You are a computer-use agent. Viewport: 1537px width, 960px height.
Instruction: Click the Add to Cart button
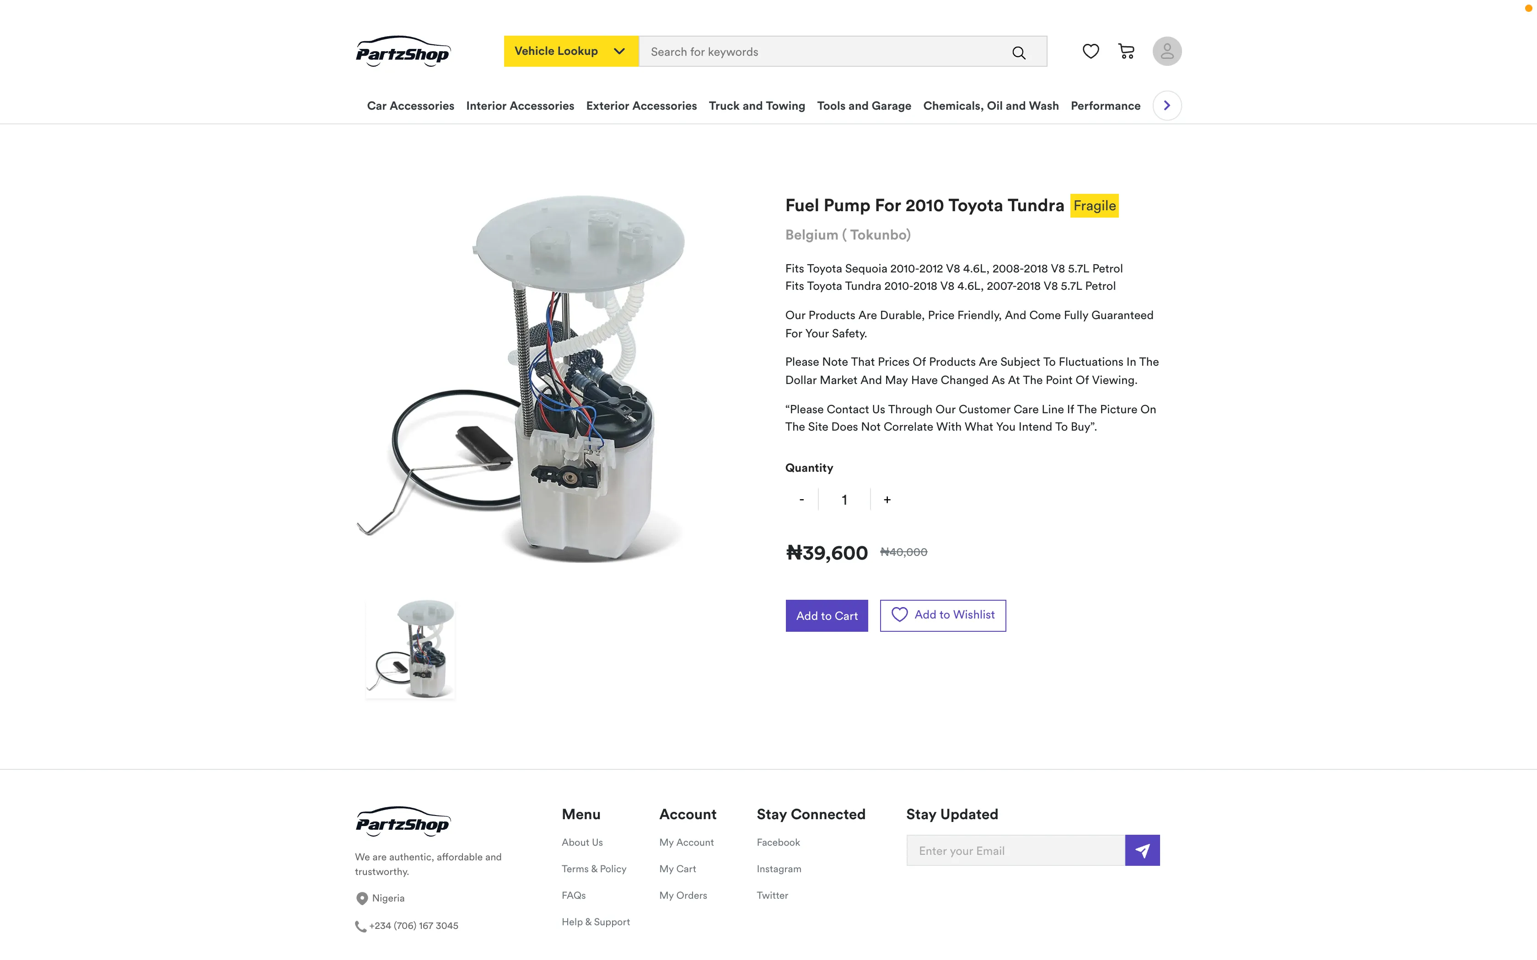click(x=826, y=616)
